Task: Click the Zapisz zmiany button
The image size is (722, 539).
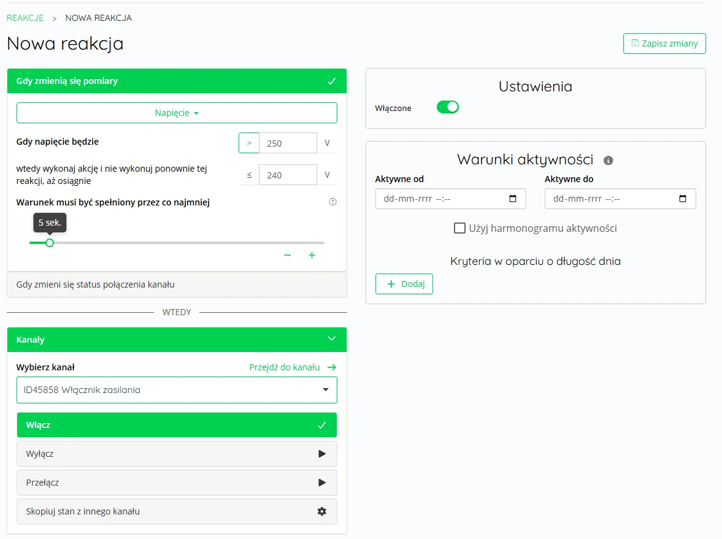Action: pos(664,44)
